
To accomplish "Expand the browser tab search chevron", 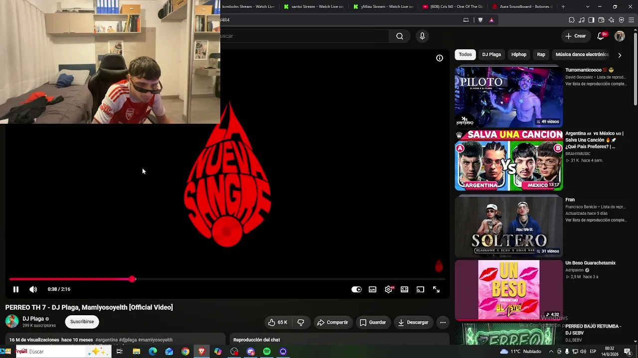I will pos(588,6).
